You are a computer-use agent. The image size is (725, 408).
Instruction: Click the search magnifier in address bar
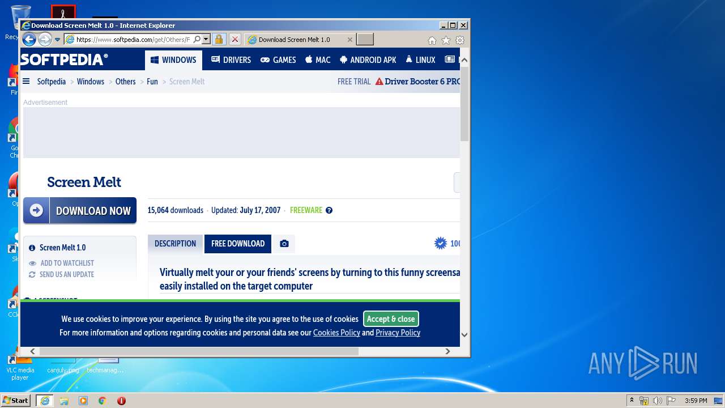tap(197, 40)
